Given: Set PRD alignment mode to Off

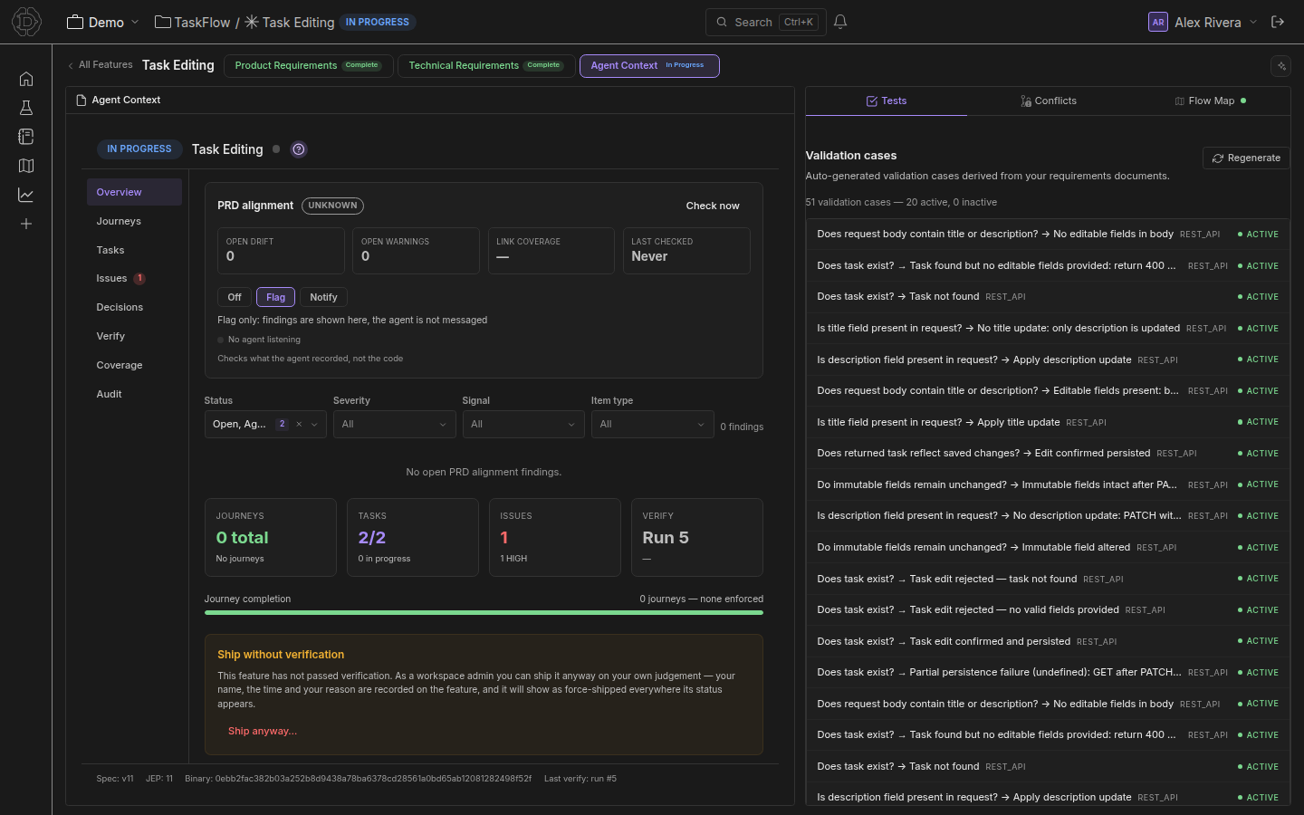Looking at the screenshot, I should click(235, 297).
